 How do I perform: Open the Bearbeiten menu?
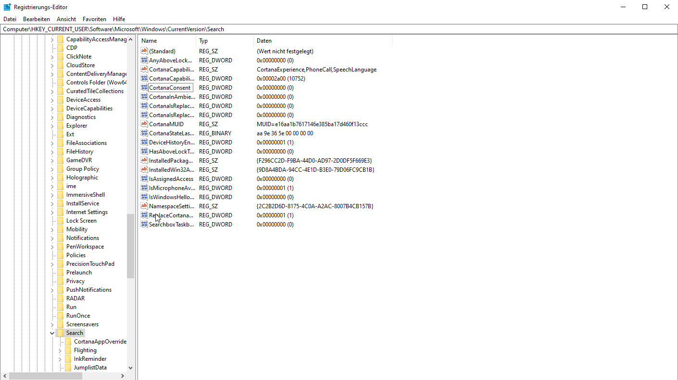(37, 19)
